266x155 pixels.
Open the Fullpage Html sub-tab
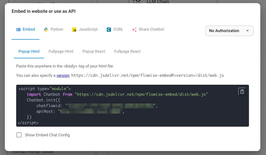[61, 52]
